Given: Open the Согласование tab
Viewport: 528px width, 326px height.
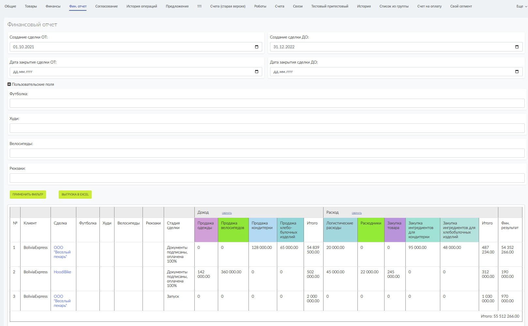Looking at the screenshot, I should click(x=106, y=6).
